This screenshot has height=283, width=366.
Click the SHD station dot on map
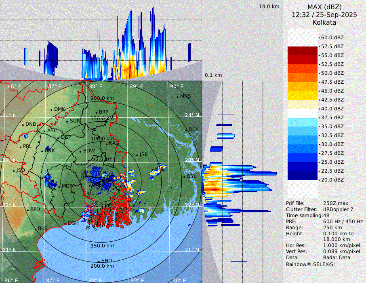pyautogui.click(x=99, y=261)
